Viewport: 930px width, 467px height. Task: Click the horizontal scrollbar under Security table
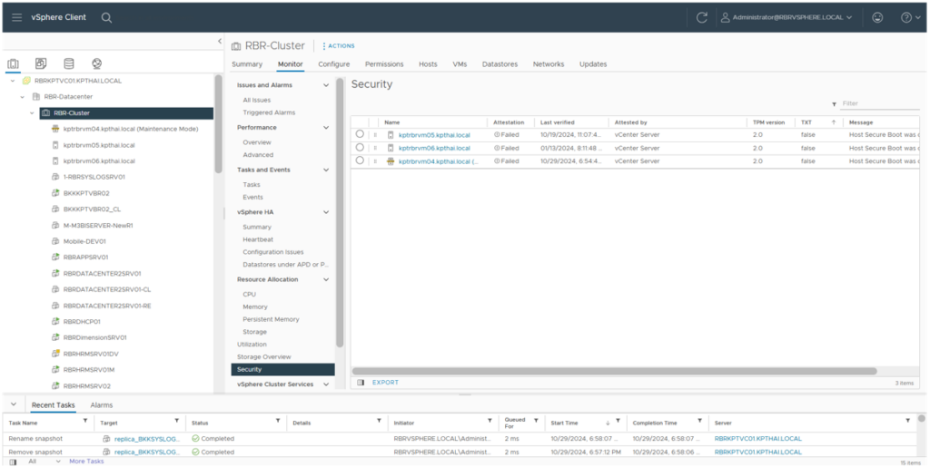point(614,371)
